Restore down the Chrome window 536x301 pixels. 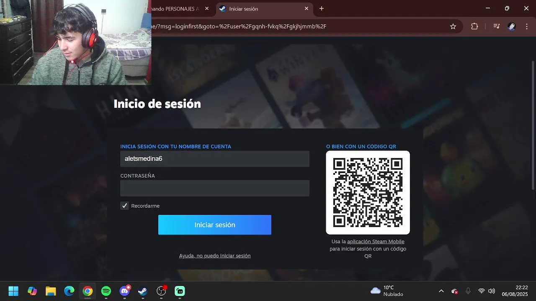click(x=507, y=8)
